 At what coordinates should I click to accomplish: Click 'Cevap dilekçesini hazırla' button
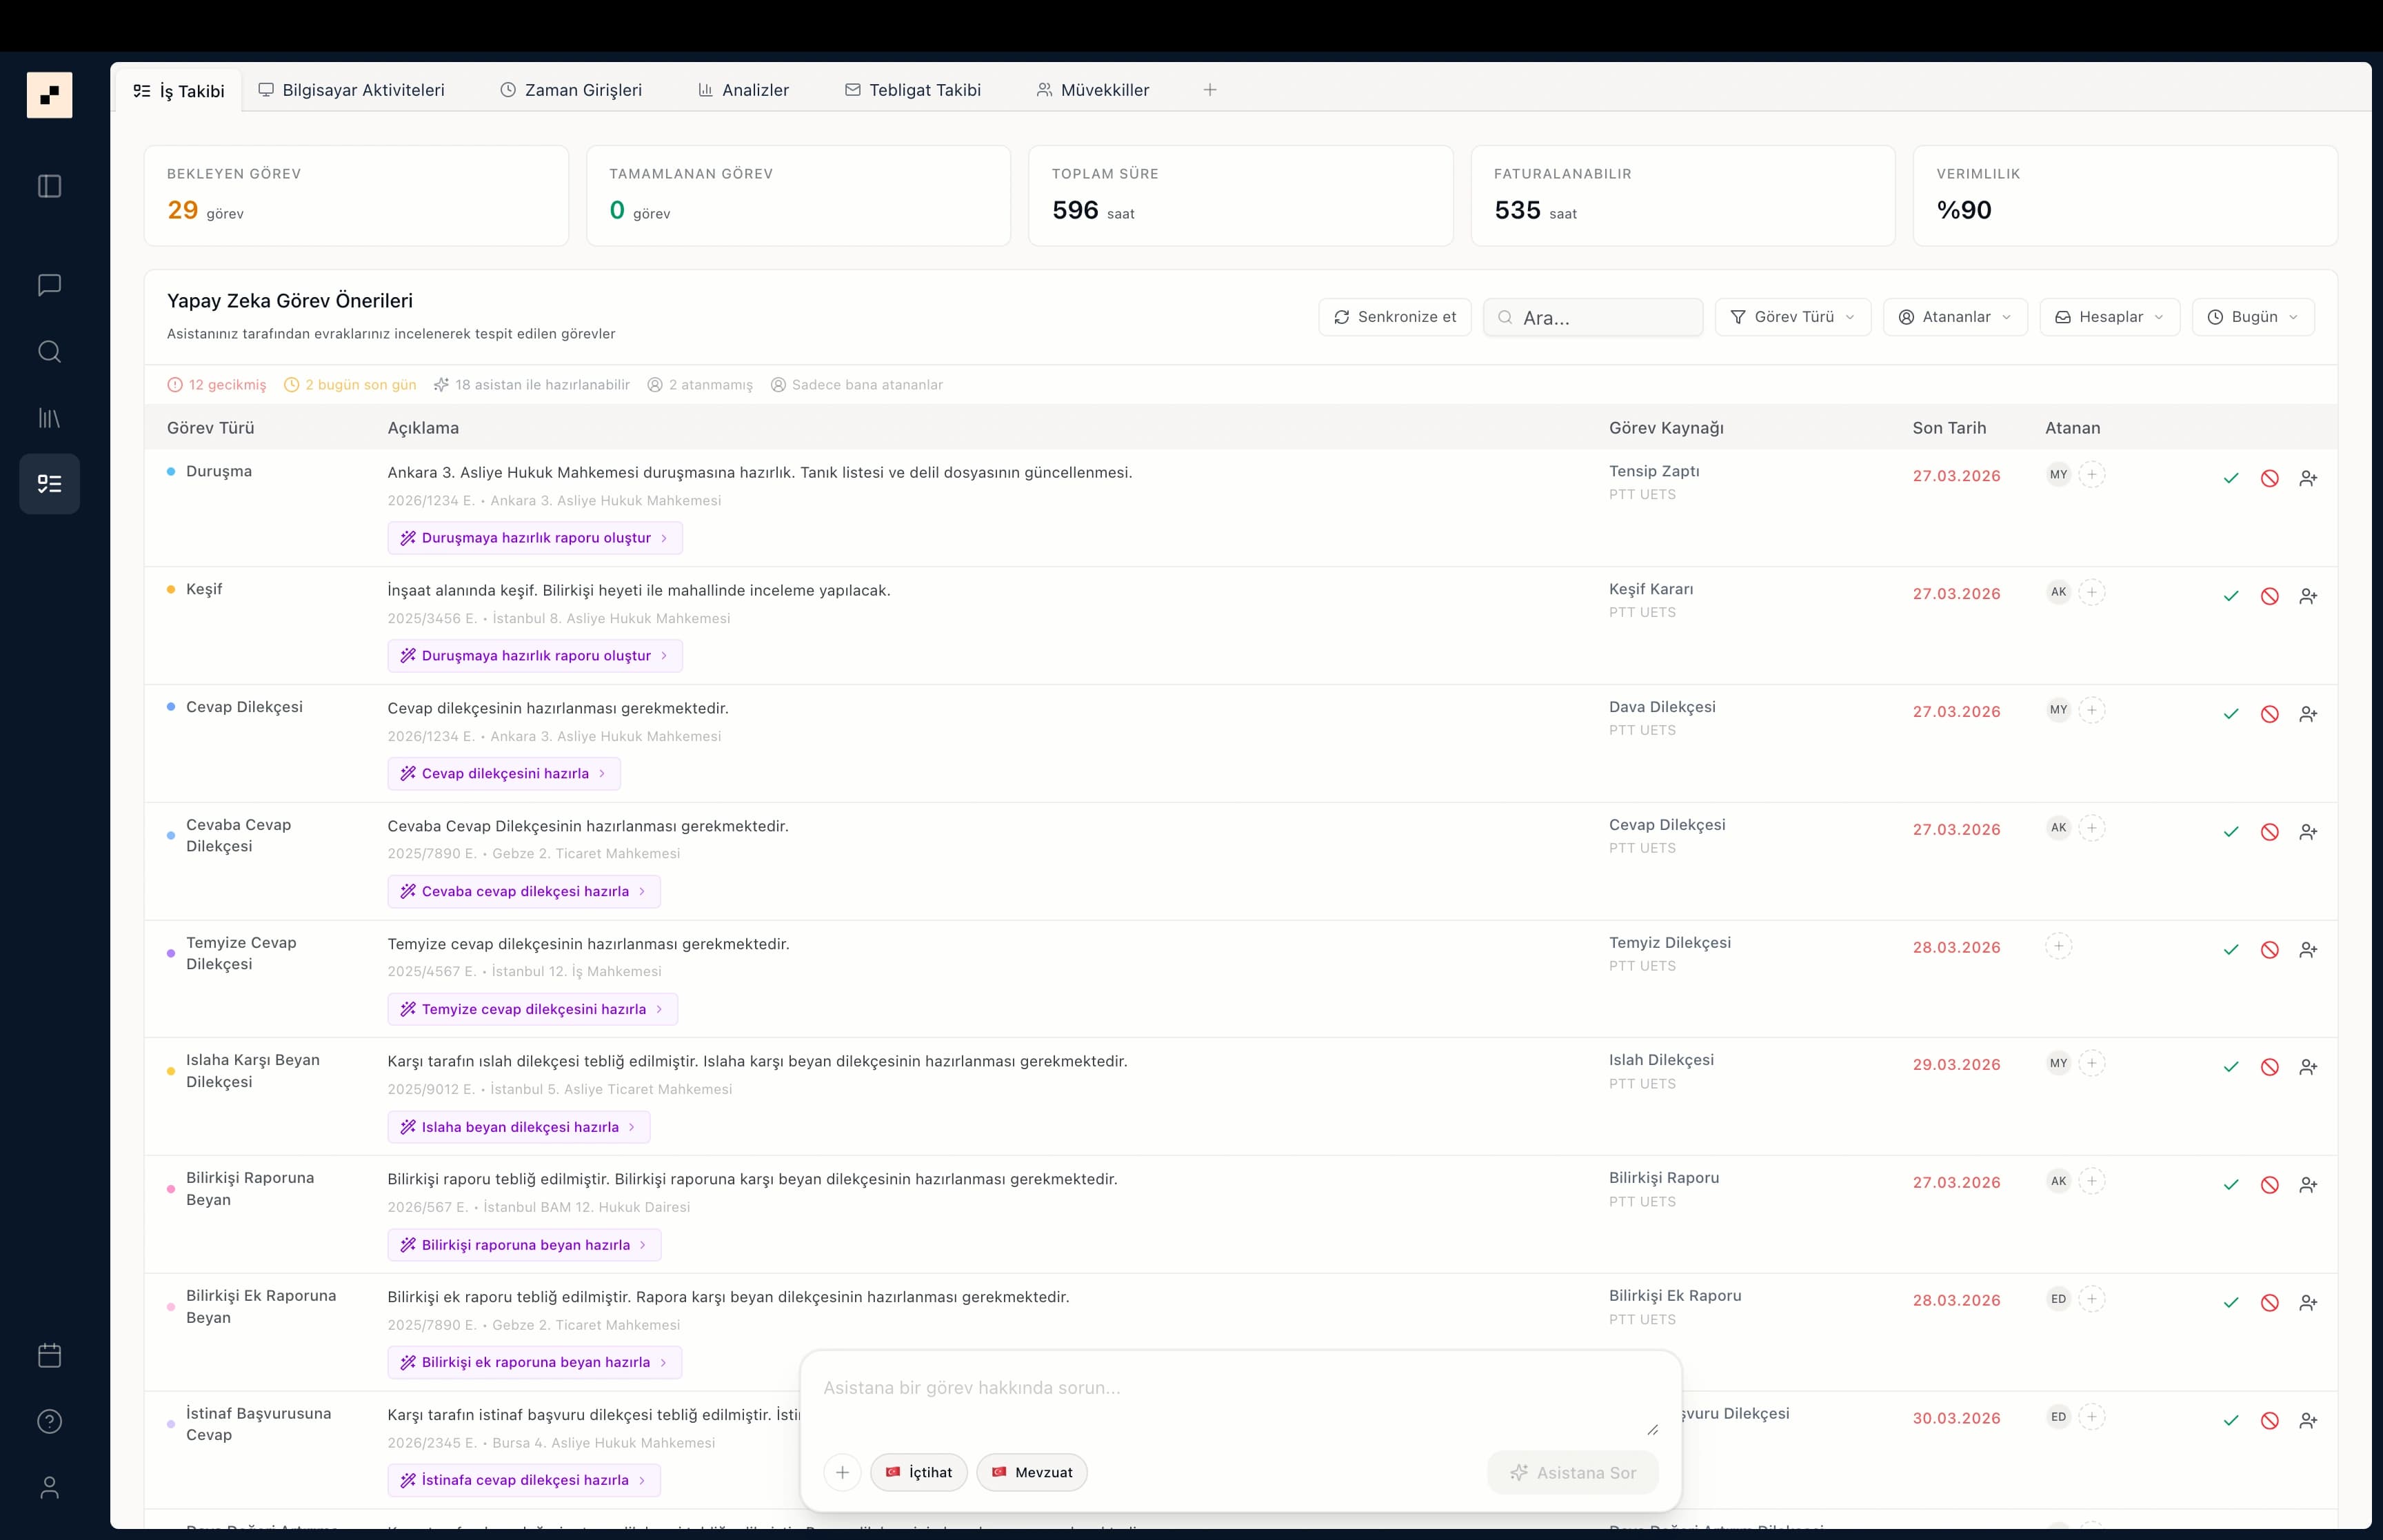(x=504, y=774)
